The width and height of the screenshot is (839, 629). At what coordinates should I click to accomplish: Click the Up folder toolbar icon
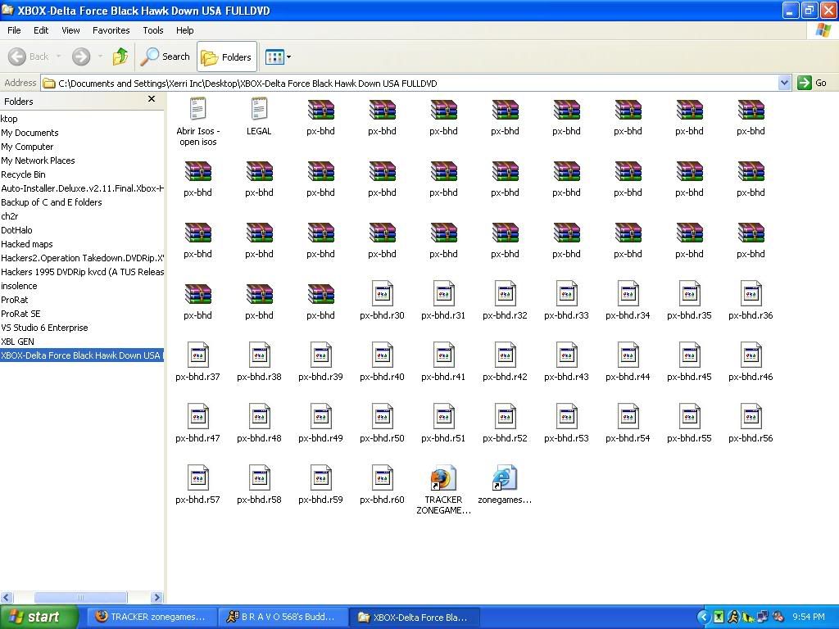(120, 57)
